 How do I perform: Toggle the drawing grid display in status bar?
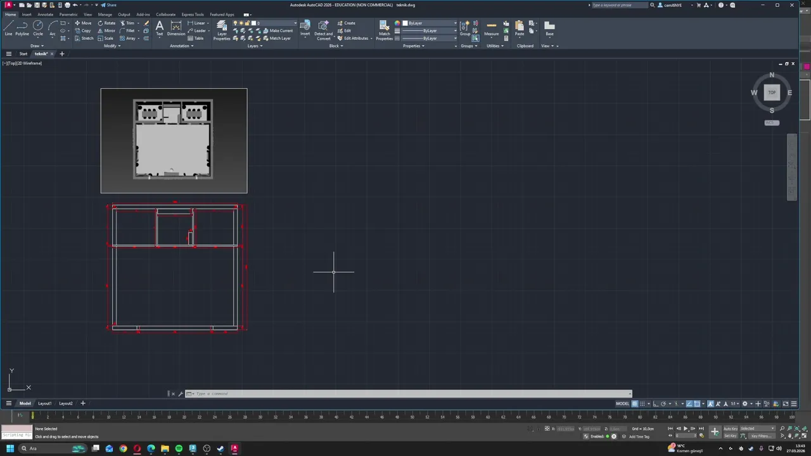point(634,403)
